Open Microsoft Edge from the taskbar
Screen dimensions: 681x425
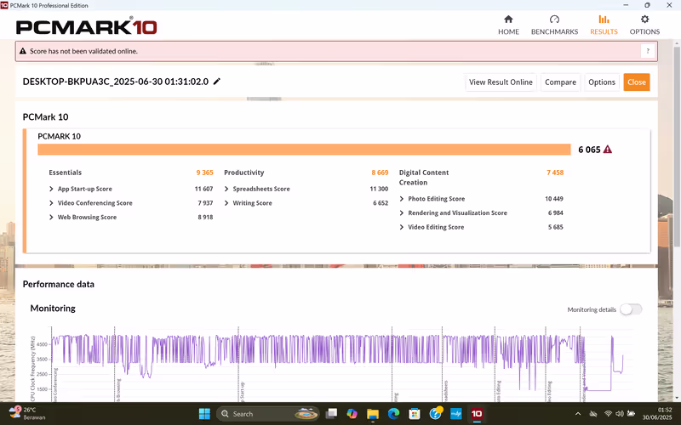tap(393, 414)
